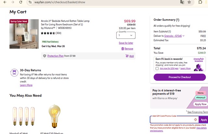Open the Protection Plan link
This screenshot has height=134, width=208.
(56, 56)
